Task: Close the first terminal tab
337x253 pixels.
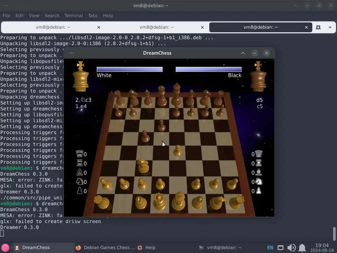Action: 99,27
